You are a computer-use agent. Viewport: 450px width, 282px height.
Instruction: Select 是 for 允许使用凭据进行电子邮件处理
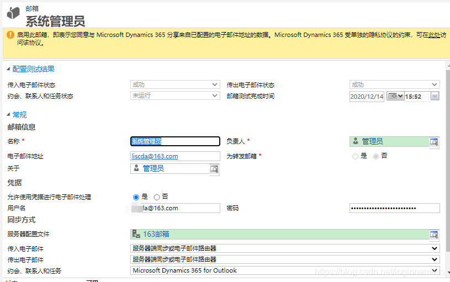(136, 197)
